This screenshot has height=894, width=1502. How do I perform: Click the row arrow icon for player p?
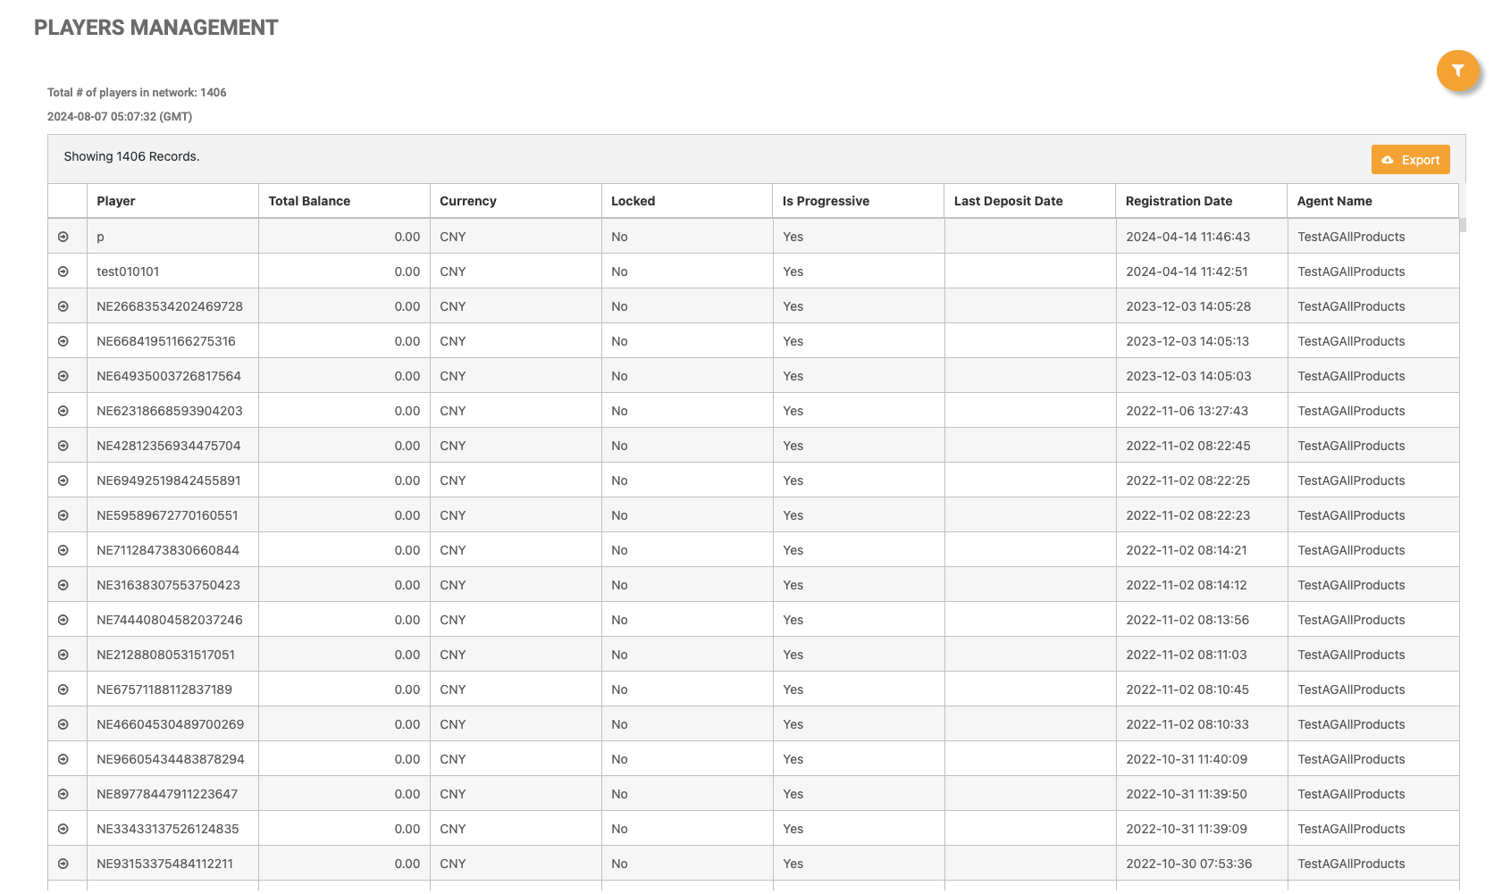[x=63, y=237]
